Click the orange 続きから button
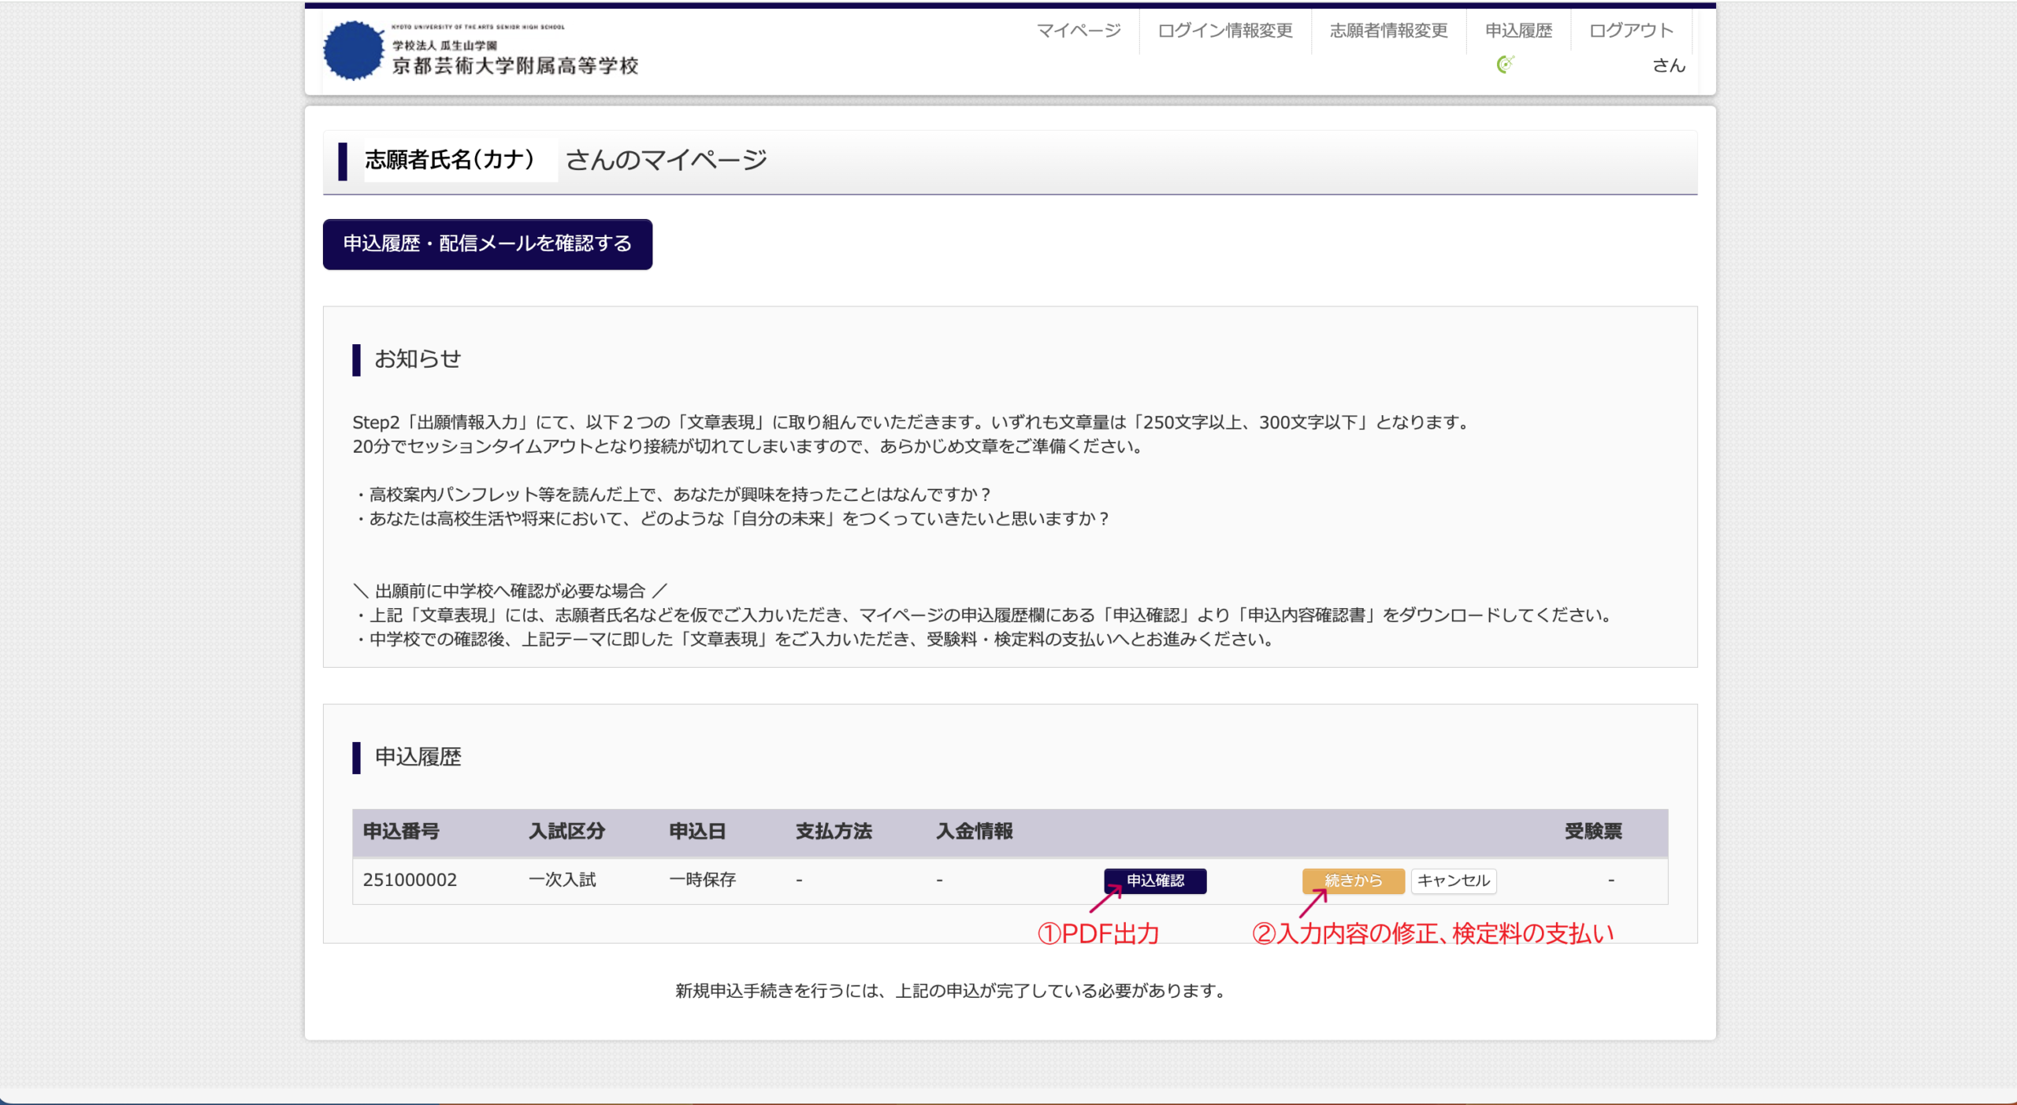The height and width of the screenshot is (1105, 2017). tap(1353, 881)
